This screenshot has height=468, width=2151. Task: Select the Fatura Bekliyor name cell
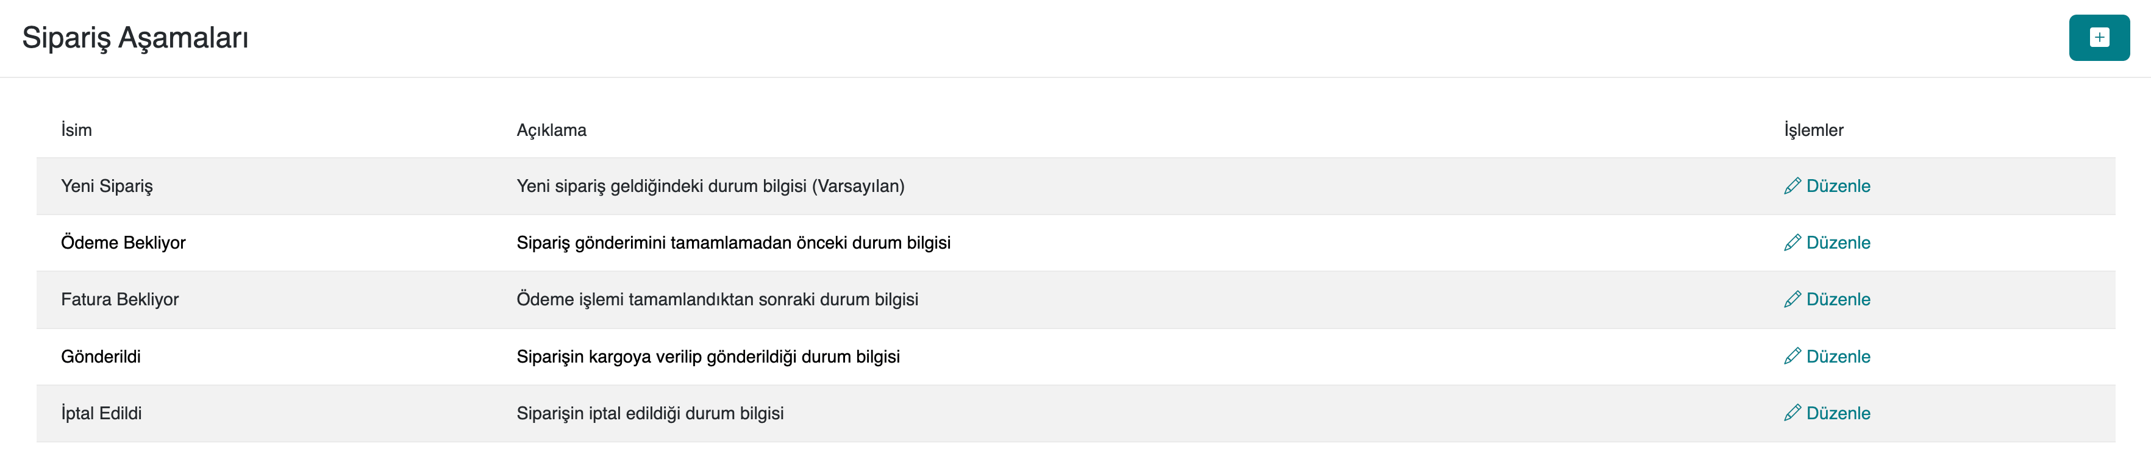120,299
